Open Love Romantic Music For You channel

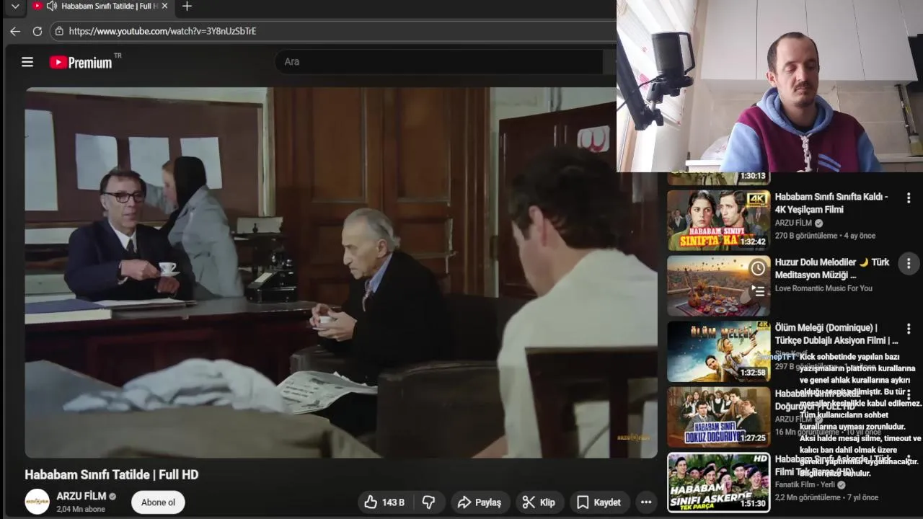pyautogui.click(x=823, y=288)
